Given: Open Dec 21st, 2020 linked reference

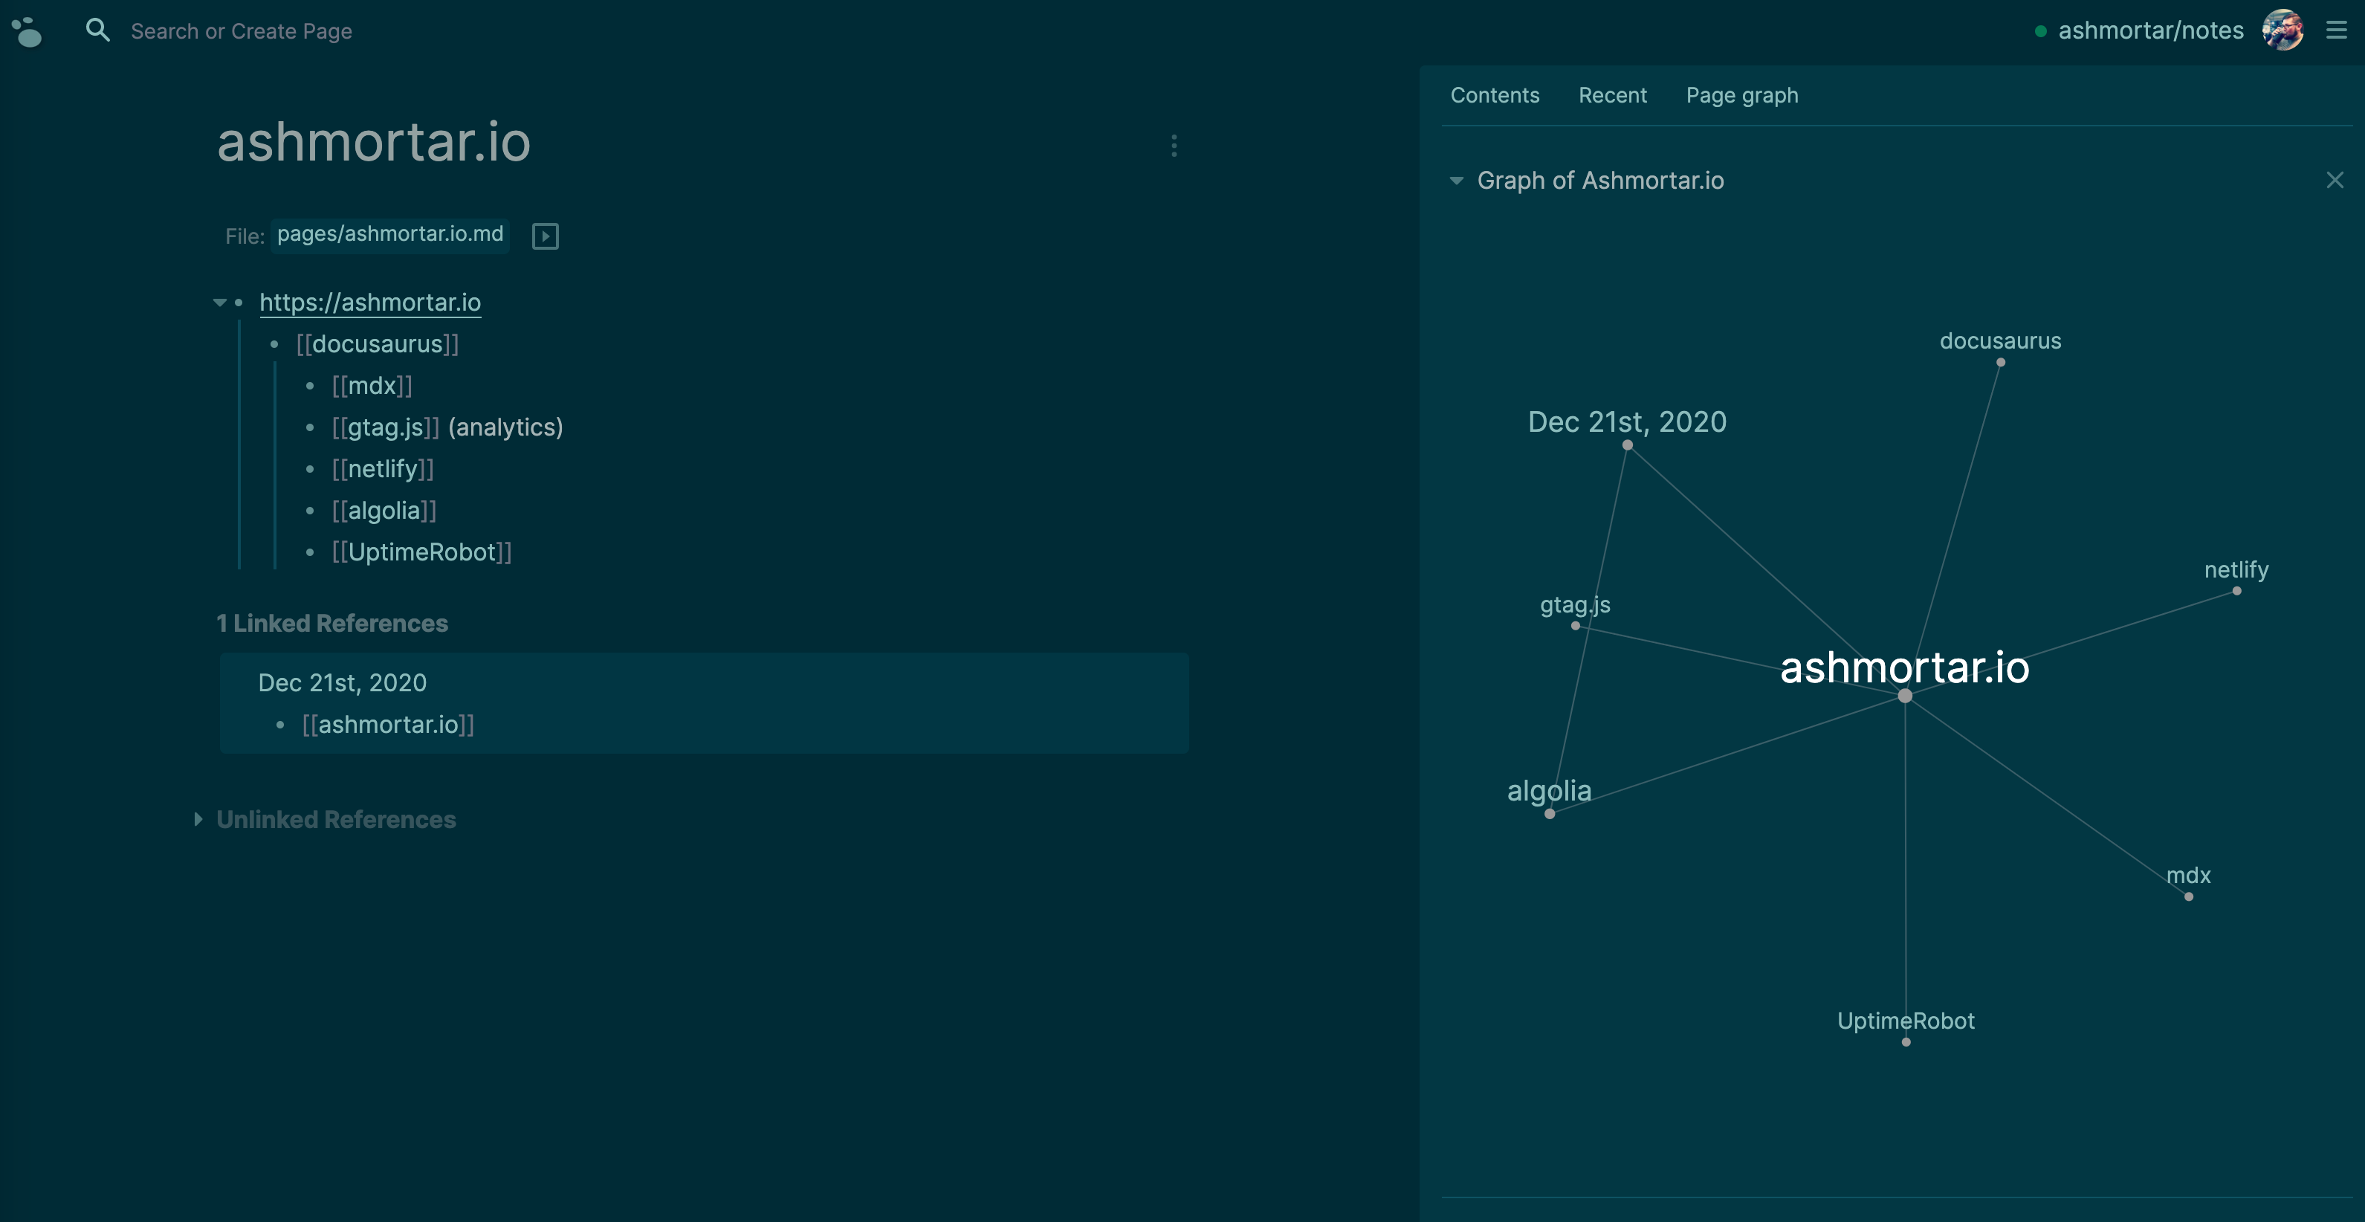Looking at the screenshot, I should (x=343, y=682).
